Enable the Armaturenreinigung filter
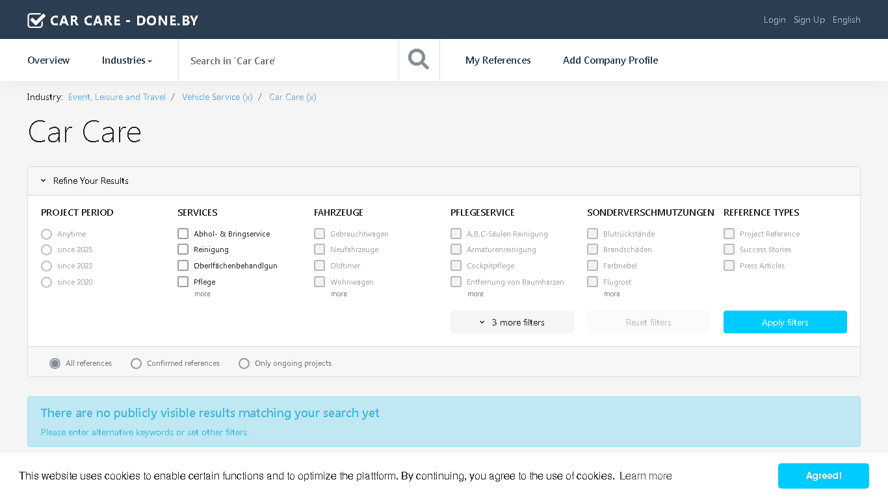Screen dimensions: 888x499 [456, 249]
